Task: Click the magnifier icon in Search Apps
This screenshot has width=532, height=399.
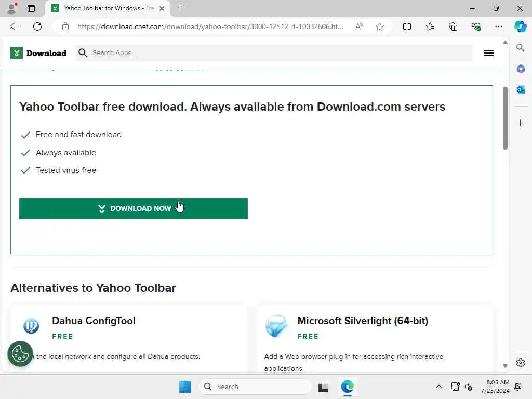Action: pos(83,53)
